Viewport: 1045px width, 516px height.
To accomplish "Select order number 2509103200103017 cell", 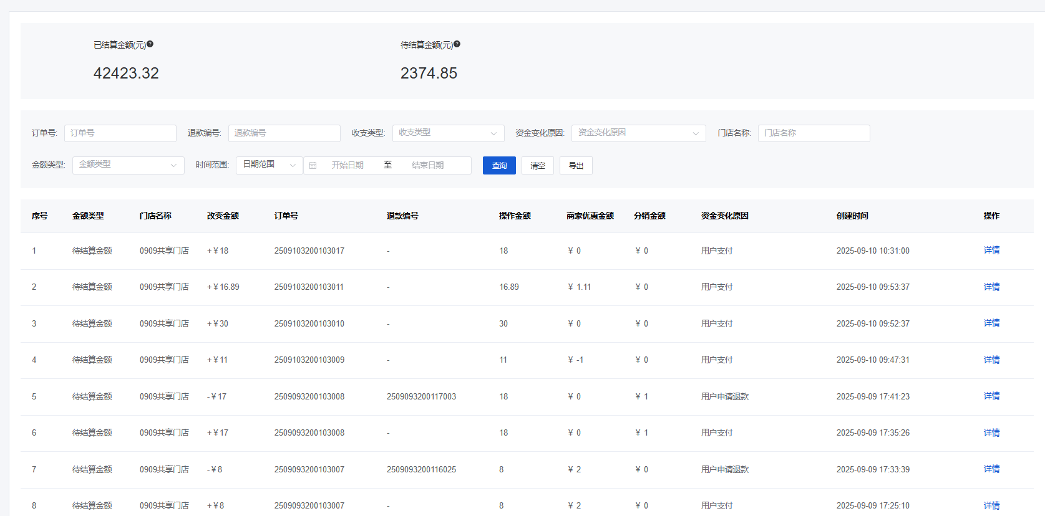I will (309, 251).
